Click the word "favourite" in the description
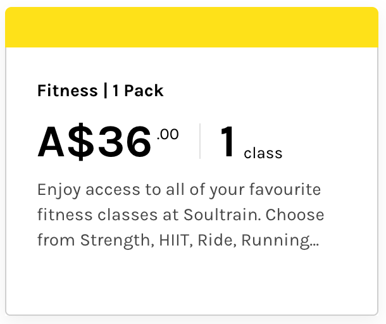Viewport: 386px width, 324px height. [x=284, y=189]
